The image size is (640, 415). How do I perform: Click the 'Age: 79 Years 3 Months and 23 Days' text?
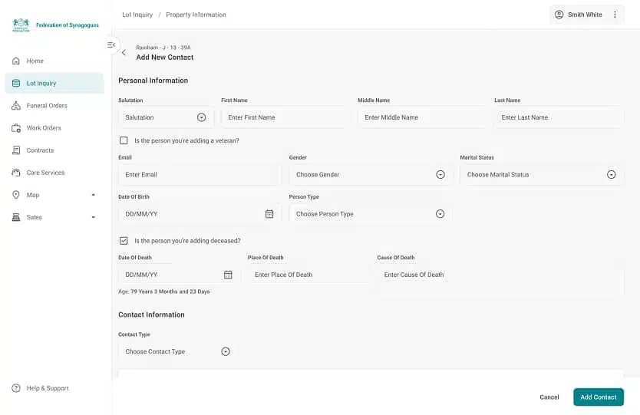164,291
